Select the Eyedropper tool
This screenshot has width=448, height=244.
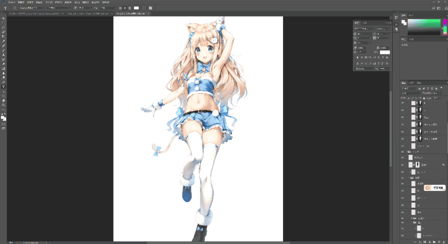tap(3, 41)
